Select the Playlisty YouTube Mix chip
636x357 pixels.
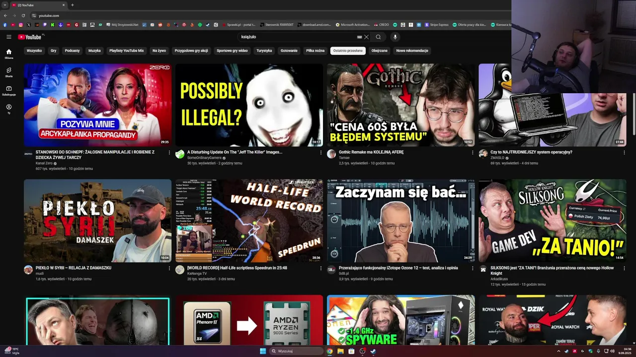click(x=126, y=51)
